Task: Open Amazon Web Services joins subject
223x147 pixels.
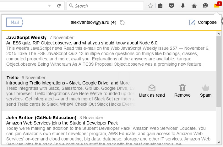Action: 62,123
